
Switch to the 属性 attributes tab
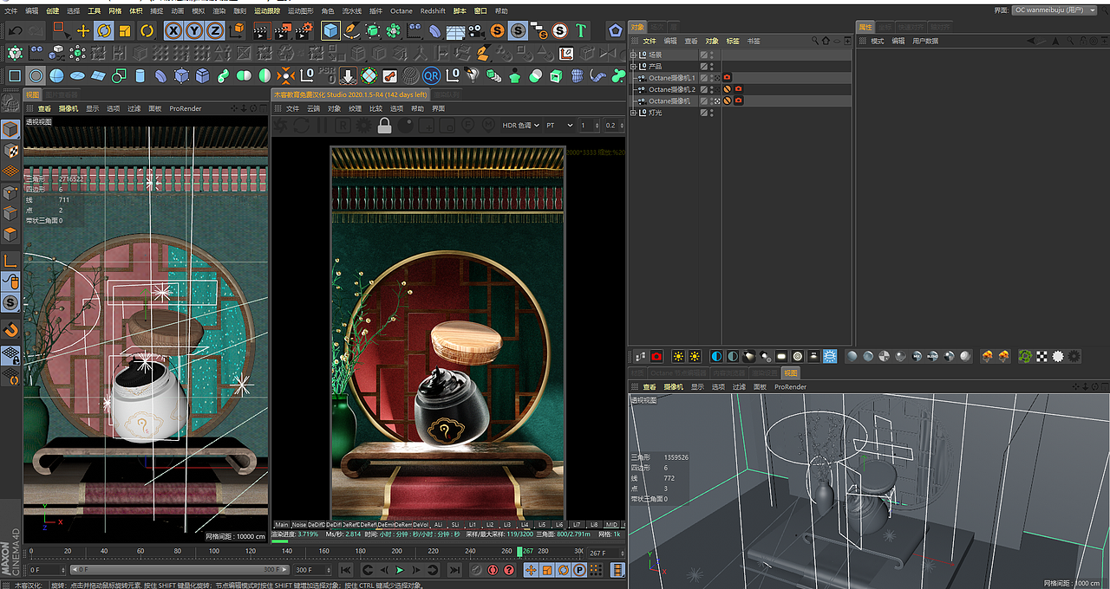click(x=865, y=27)
